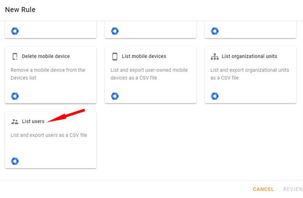Click hexagon logo in List organizational units card
This screenshot has width=303, height=198.
(x=215, y=96)
